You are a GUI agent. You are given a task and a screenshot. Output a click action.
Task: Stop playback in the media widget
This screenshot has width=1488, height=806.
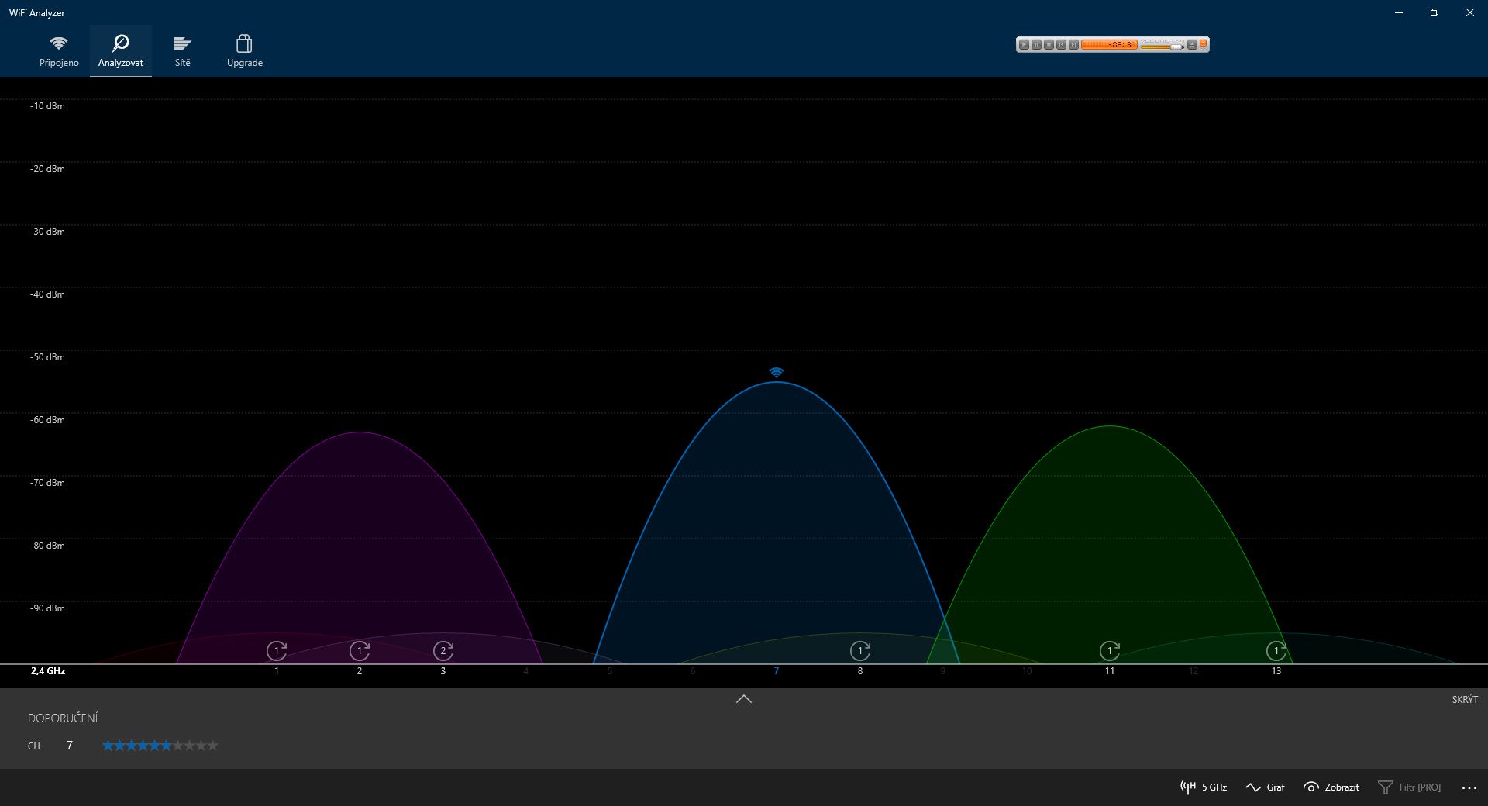click(x=1049, y=45)
